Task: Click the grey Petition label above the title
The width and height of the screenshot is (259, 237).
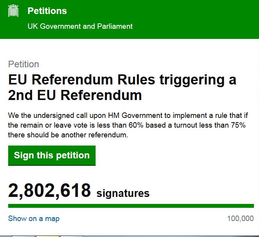Action: click(x=24, y=64)
